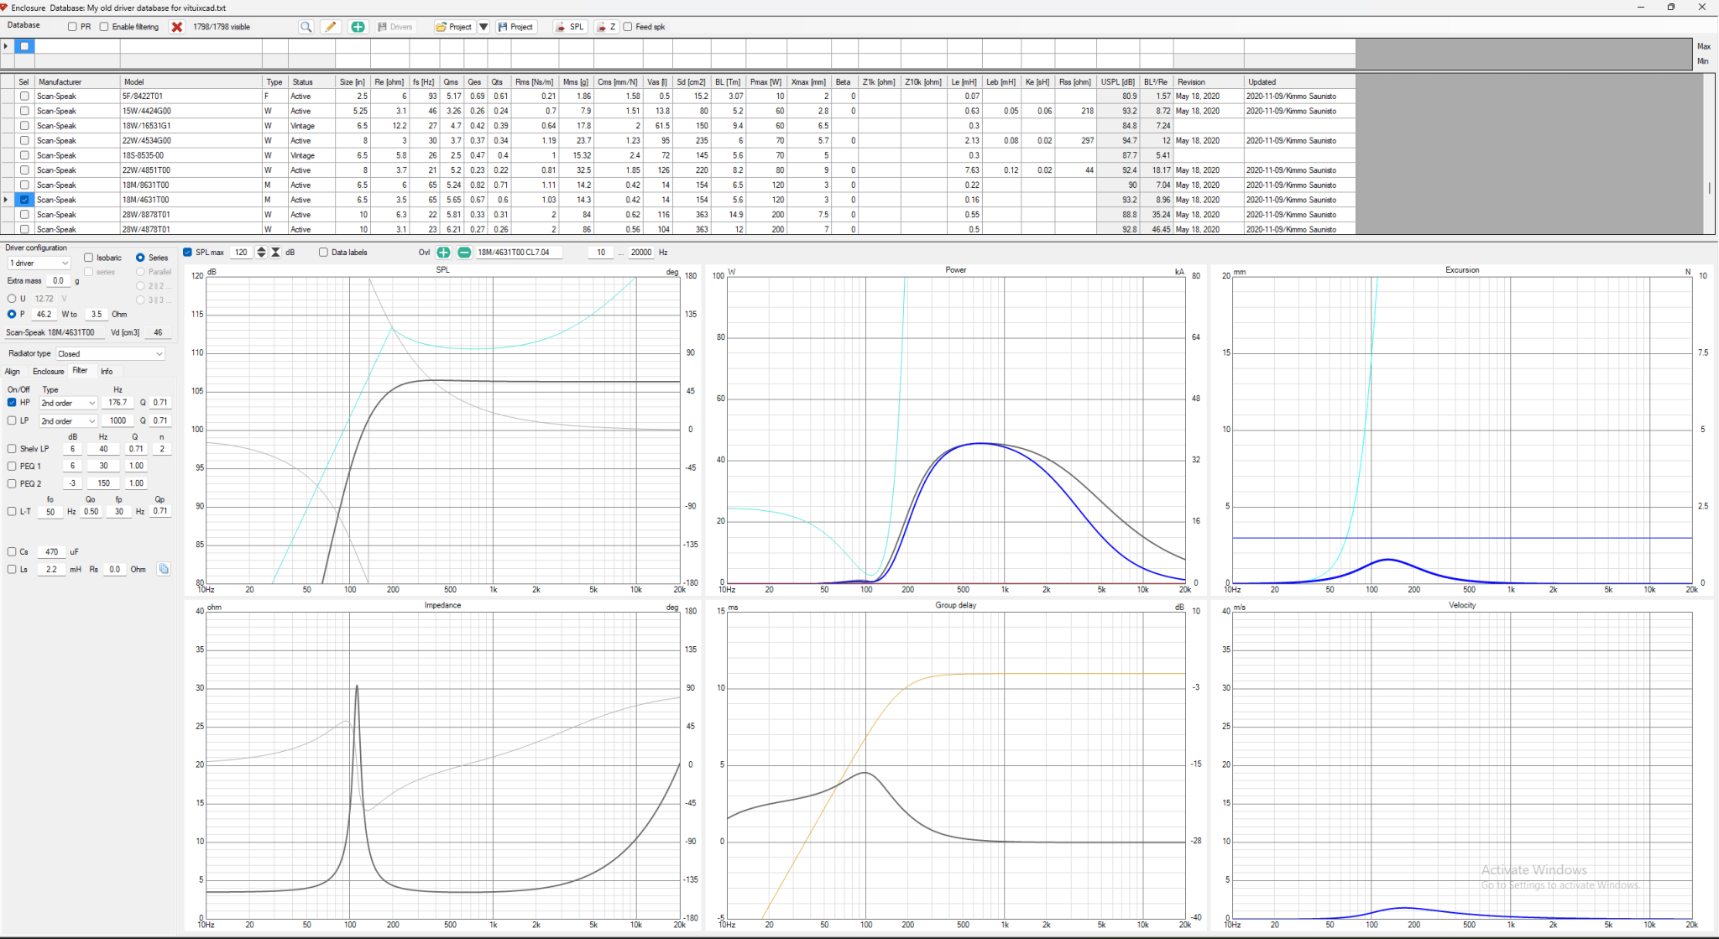Sort by the fs [Hz] column header

click(x=424, y=82)
